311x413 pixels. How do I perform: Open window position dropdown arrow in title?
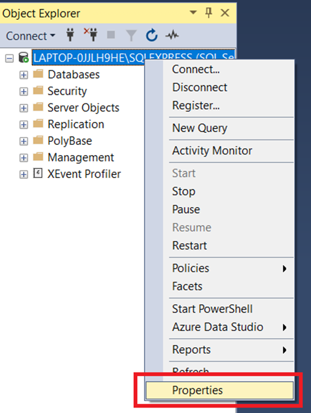(x=193, y=13)
